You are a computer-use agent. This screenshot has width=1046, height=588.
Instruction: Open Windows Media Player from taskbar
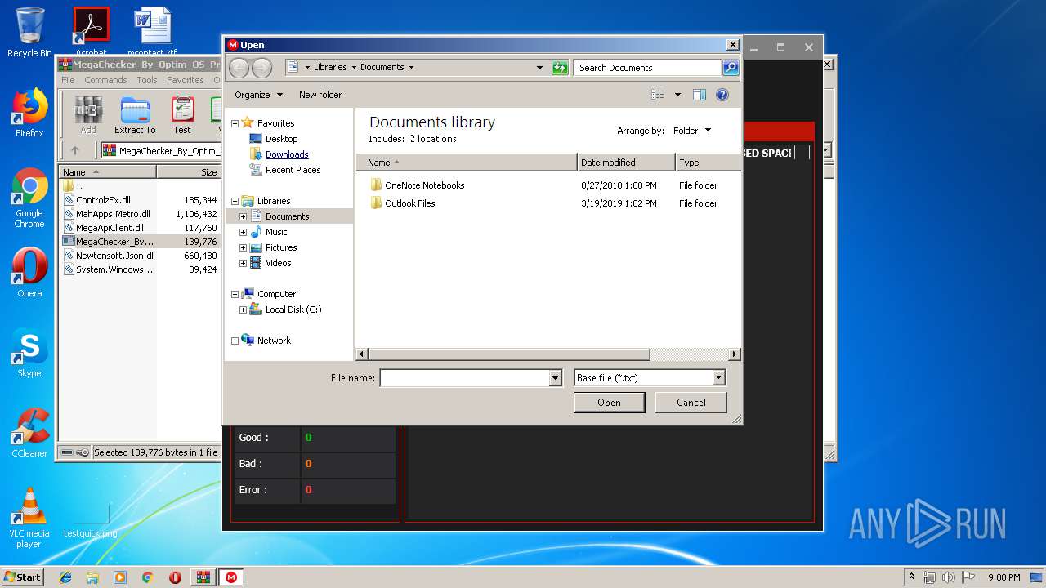coord(120,577)
